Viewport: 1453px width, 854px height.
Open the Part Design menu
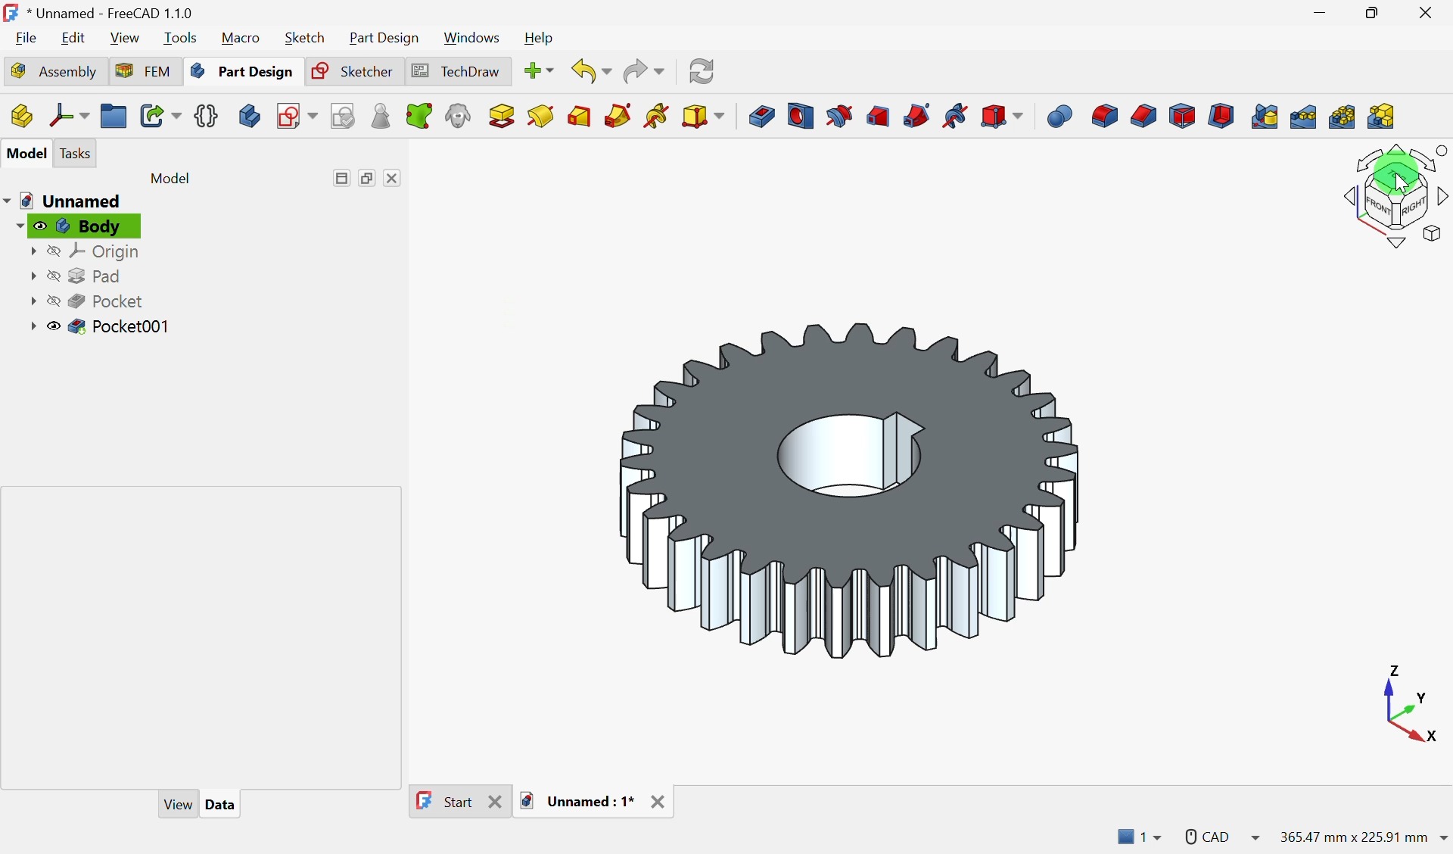(x=384, y=38)
